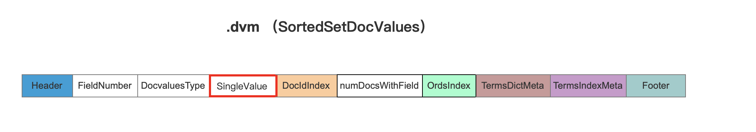Select the first segment of the diagram
The width and height of the screenshot is (756, 132).
[x=47, y=86]
